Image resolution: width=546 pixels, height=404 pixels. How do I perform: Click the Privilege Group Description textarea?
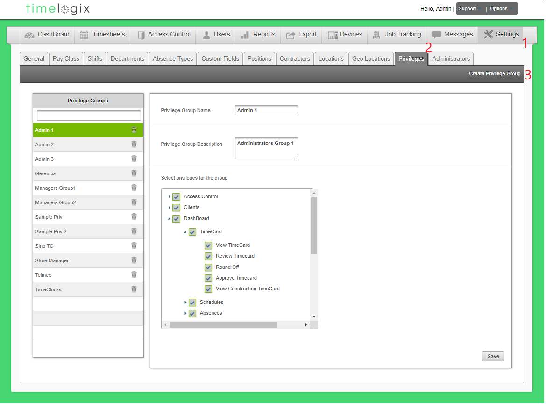click(x=266, y=149)
